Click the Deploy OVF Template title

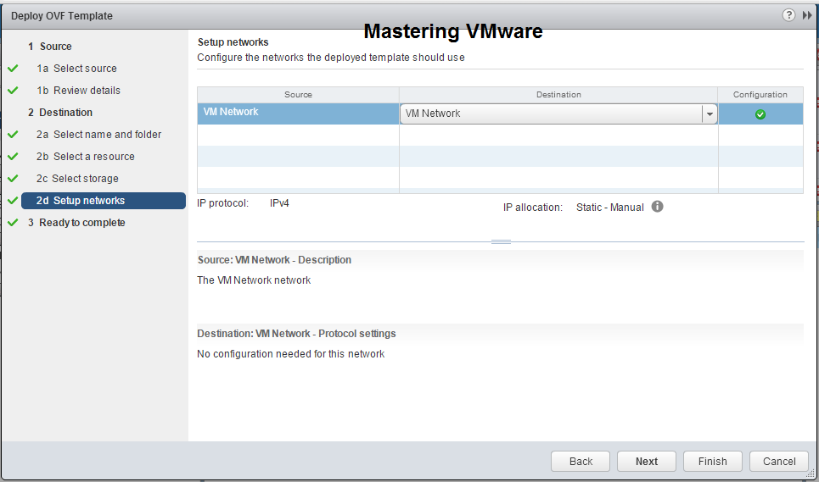(62, 15)
